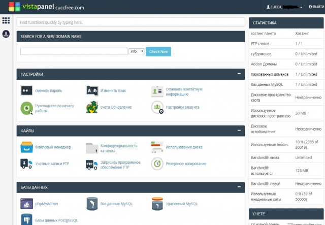Screen dimensions: 325x225
Task: Click the download icon in left sidebar
Action: pos(6,34)
